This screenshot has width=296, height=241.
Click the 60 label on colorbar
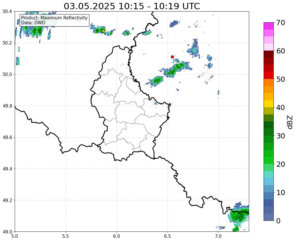click(280, 51)
